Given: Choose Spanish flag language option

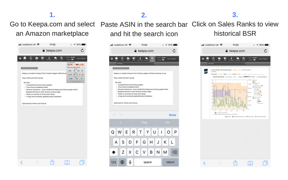Looking at the screenshot, I should (x=82, y=64).
